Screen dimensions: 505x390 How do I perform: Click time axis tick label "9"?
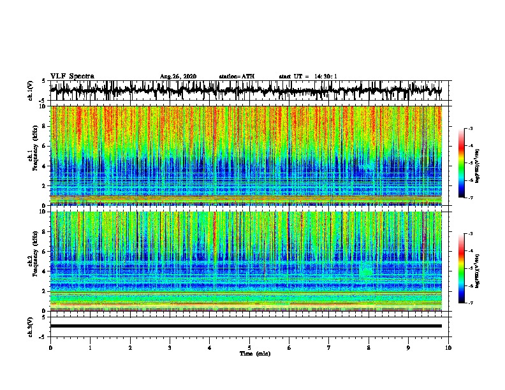pos(408,347)
